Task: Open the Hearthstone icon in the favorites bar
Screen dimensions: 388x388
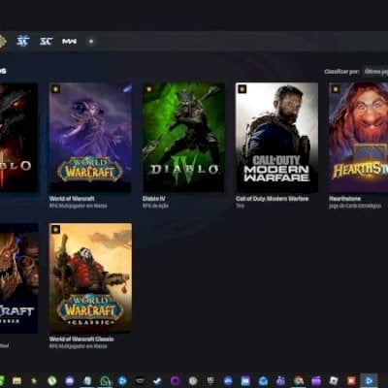Action: pyautogui.click(x=2, y=42)
